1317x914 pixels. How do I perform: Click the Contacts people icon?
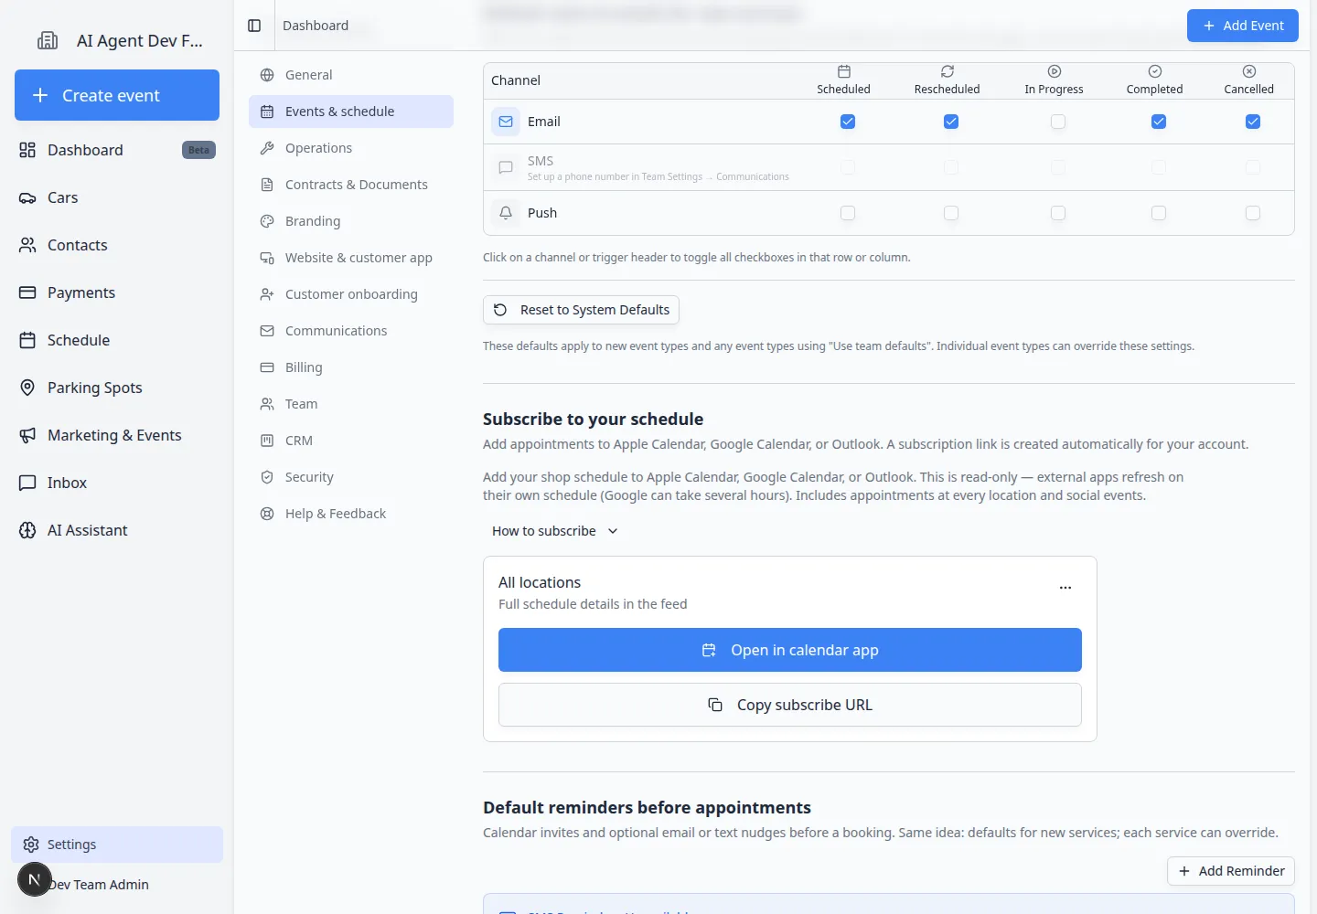[27, 245]
